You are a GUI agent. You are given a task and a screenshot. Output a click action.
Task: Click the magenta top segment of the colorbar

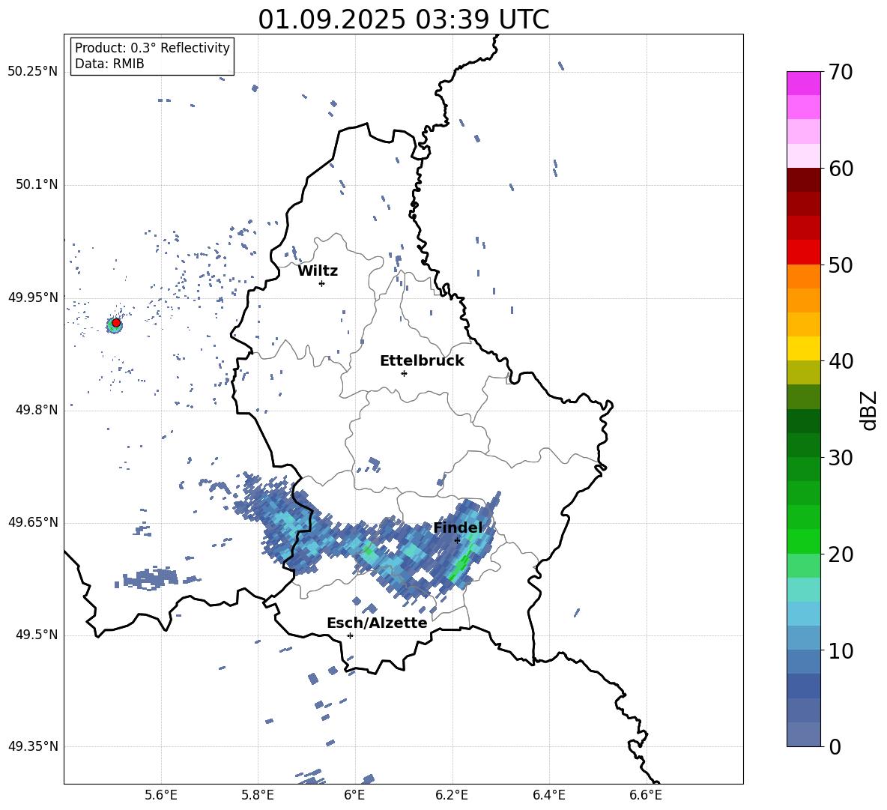[x=803, y=83]
